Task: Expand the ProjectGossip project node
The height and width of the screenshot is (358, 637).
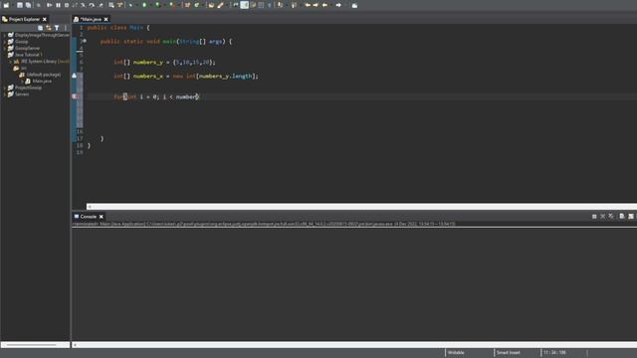Action: (5, 88)
